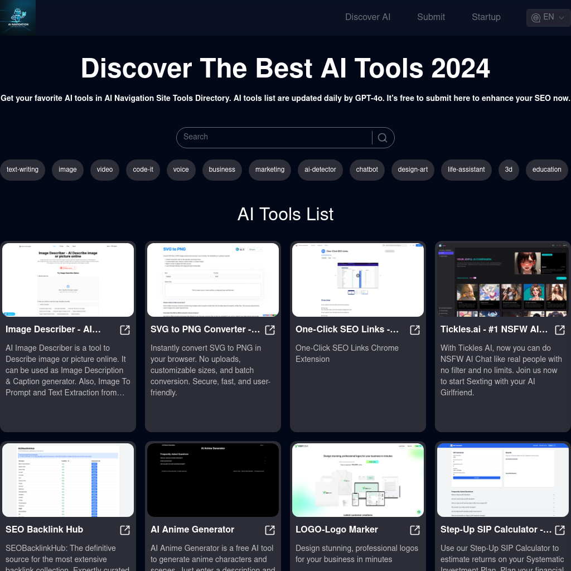
Task: Click the SEO Backlink Hub title
Action: click(x=45, y=530)
